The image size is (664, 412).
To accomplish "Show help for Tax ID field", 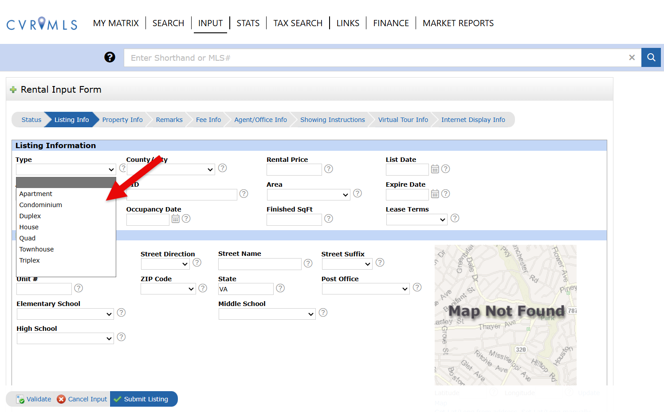I will [244, 193].
